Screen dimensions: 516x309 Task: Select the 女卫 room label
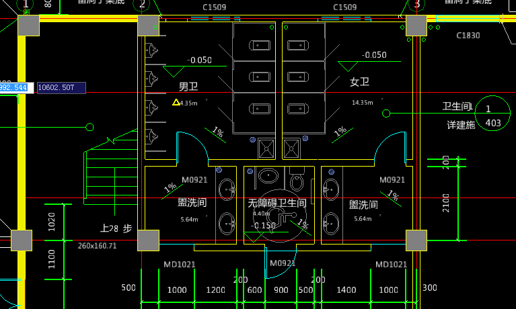pos(360,81)
